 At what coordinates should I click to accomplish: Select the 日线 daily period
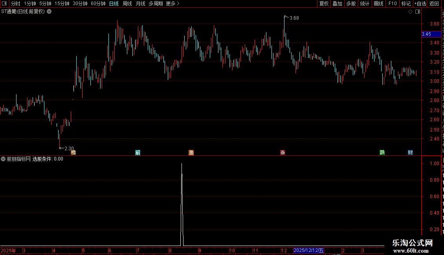click(114, 4)
